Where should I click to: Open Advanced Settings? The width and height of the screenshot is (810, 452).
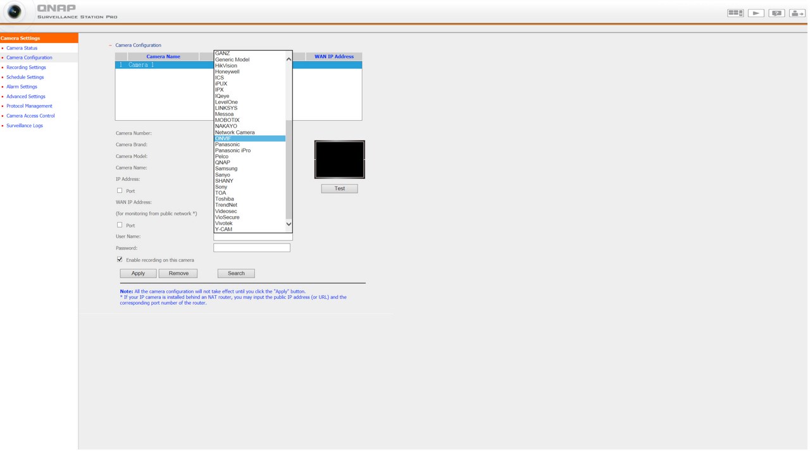pyautogui.click(x=26, y=97)
